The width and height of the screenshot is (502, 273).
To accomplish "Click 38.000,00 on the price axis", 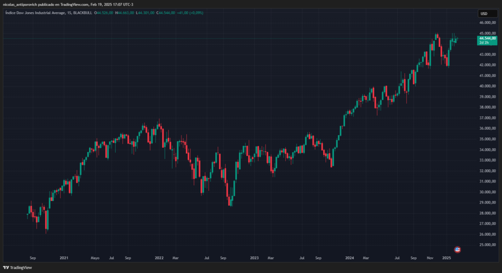I will click(488, 107).
